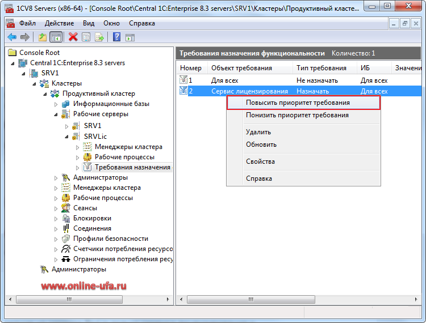Toggle the action pane toolbar icon
This screenshot has height=323, width=426.
point(130,37)
